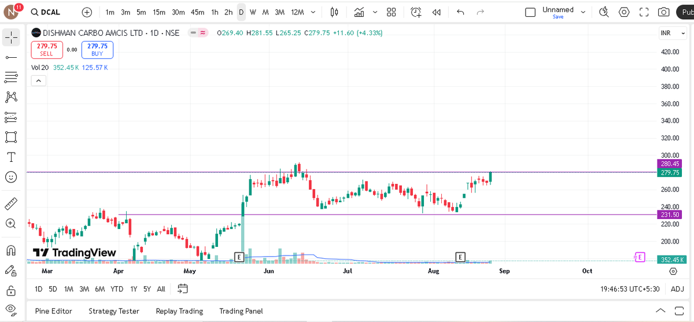This screenshot has width=694, height=322.
Task: Expand the layout name dropdown arrow
Action: (583, 12)
